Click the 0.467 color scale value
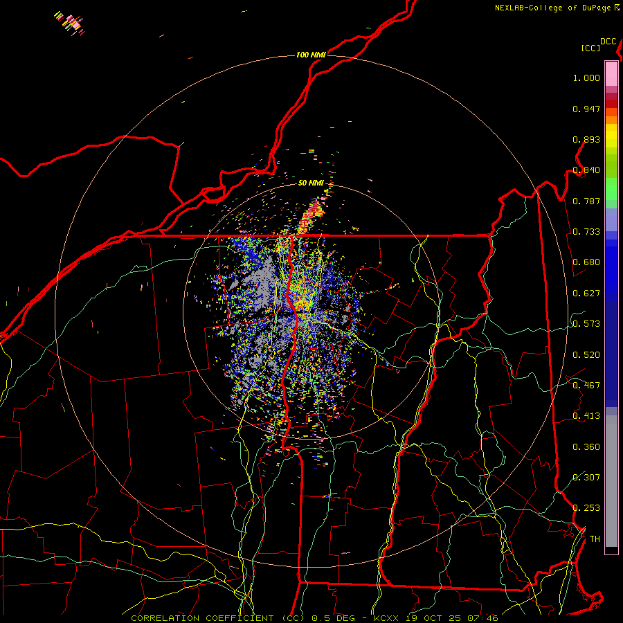623x623 pixels. pos(586,386)
